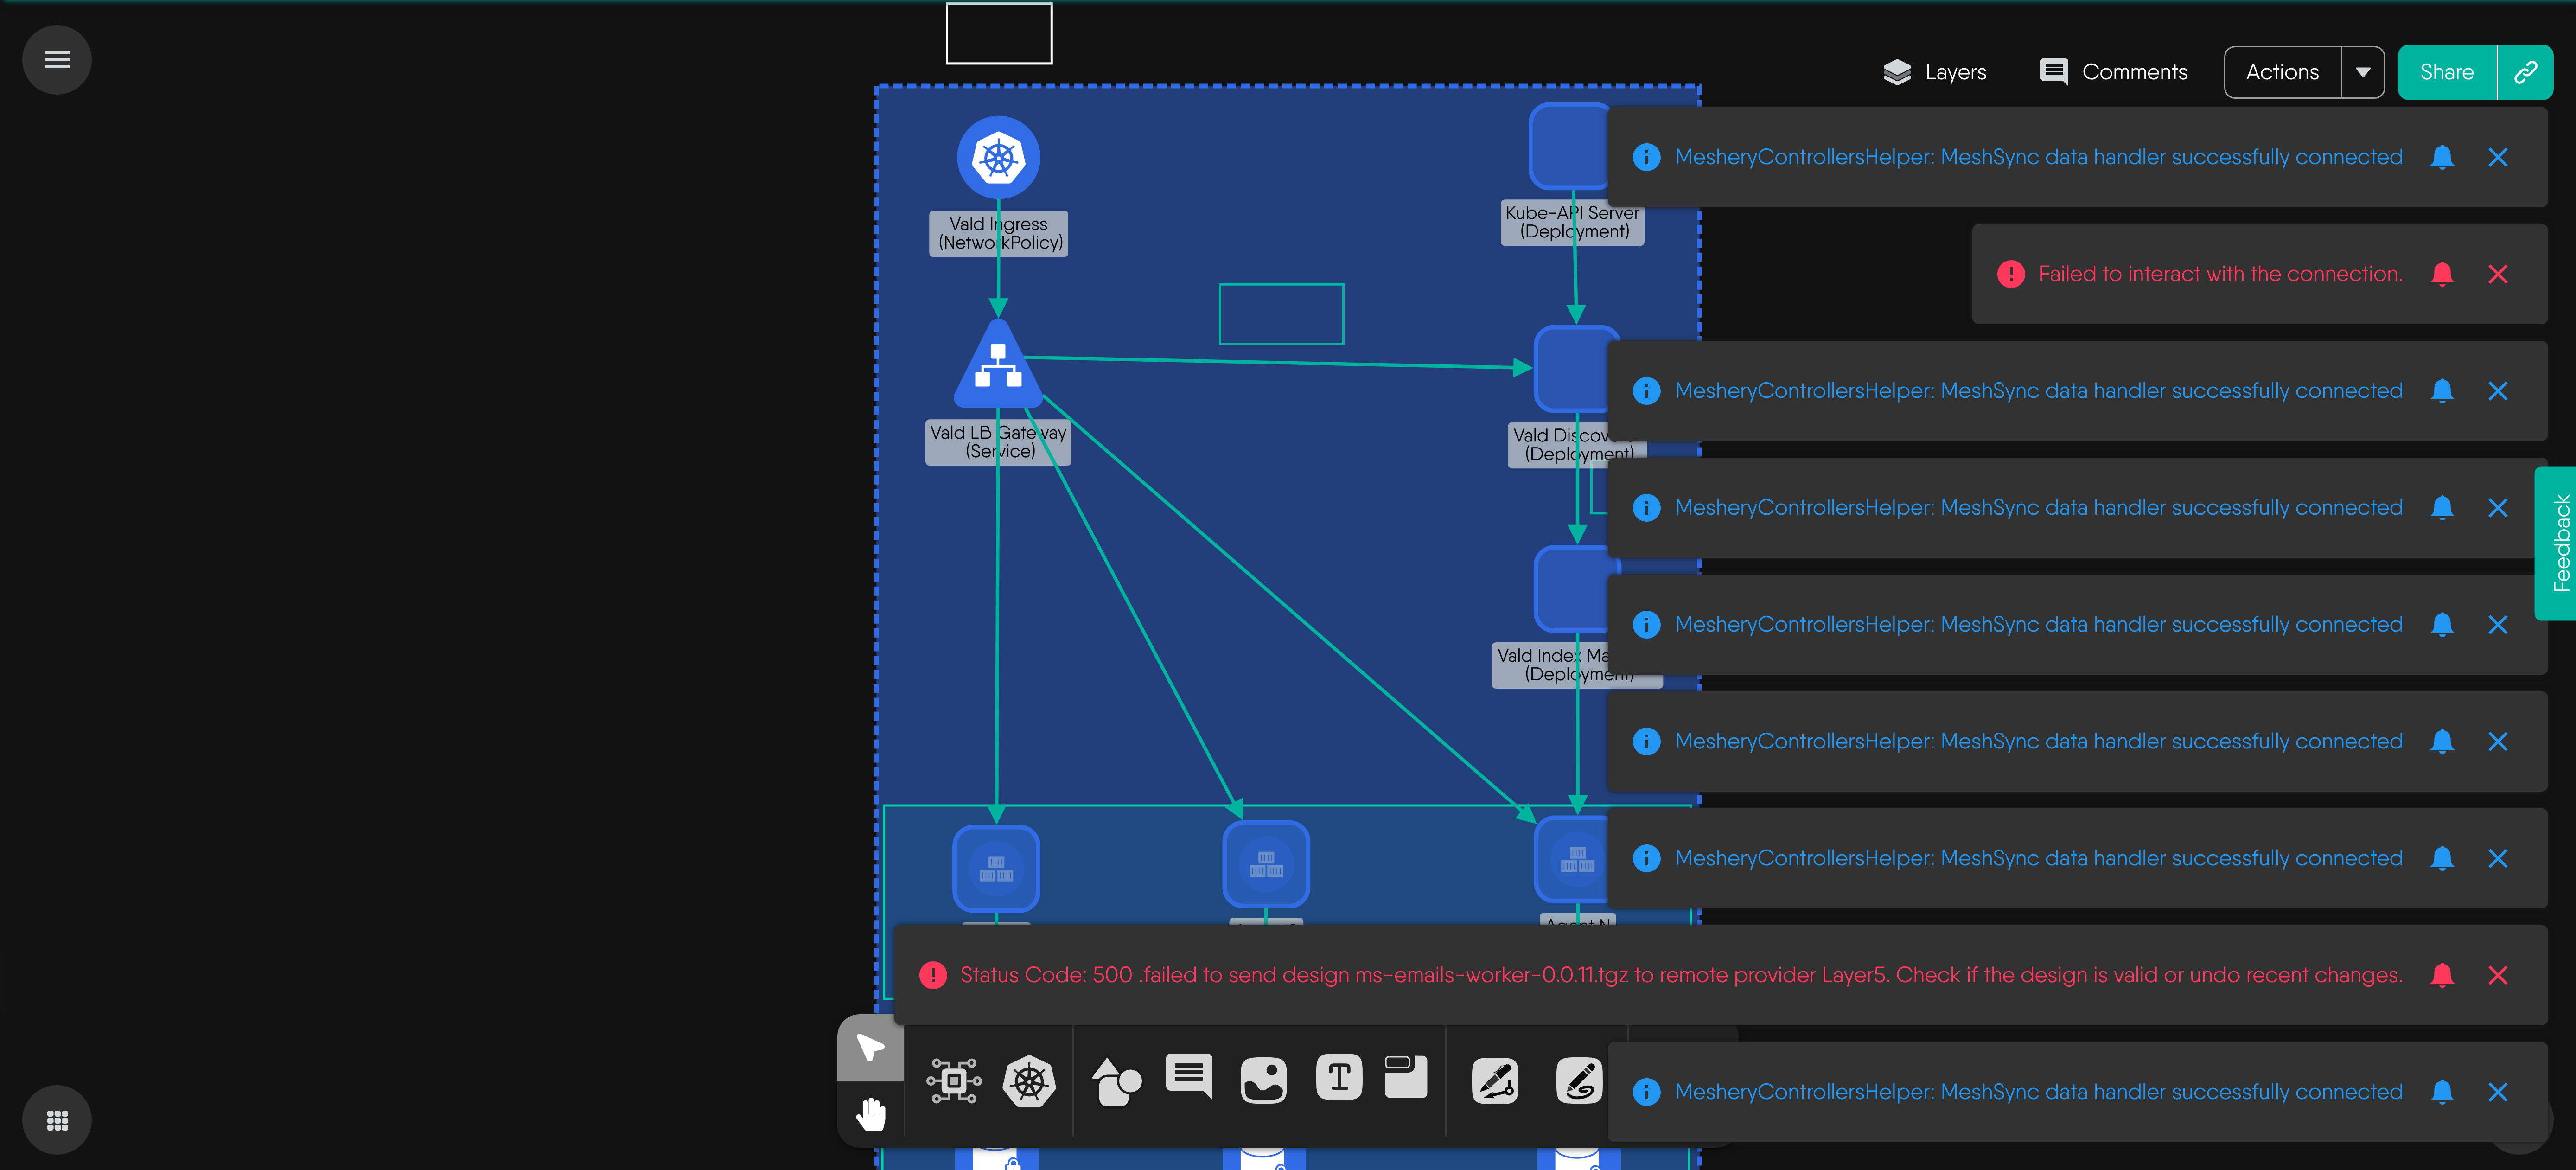Select the pointer selection tool
The image size is (2576, 1170).
coord(870,1047)
